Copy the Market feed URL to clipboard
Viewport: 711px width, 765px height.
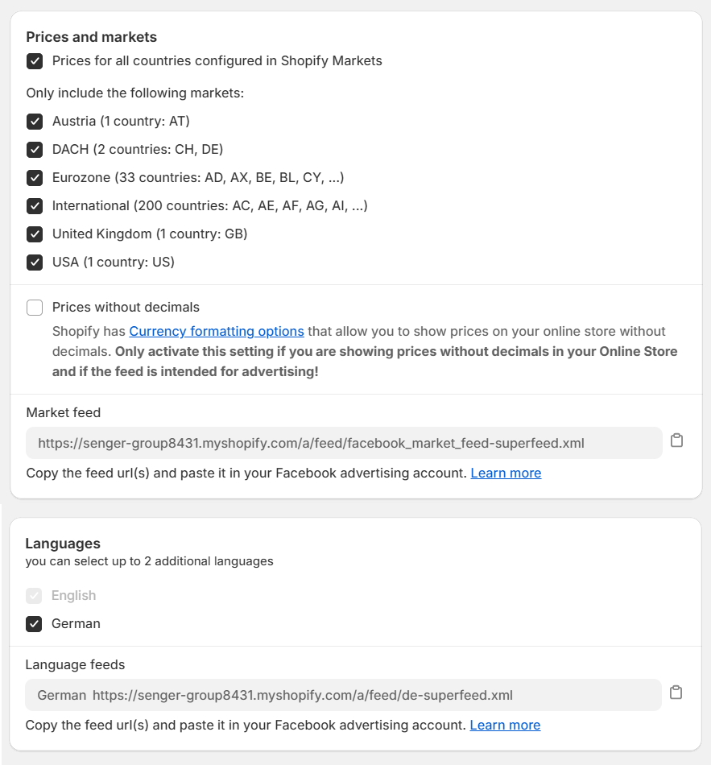tap(676, 440)
